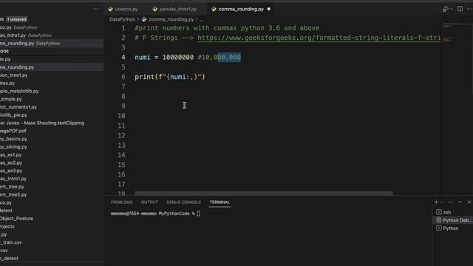Click the Python Debug terminal gear icon
This screenshot has width=473, height=266.
(439, 220)
